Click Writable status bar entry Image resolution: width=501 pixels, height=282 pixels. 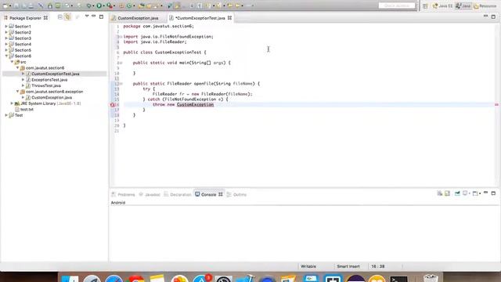308,266
